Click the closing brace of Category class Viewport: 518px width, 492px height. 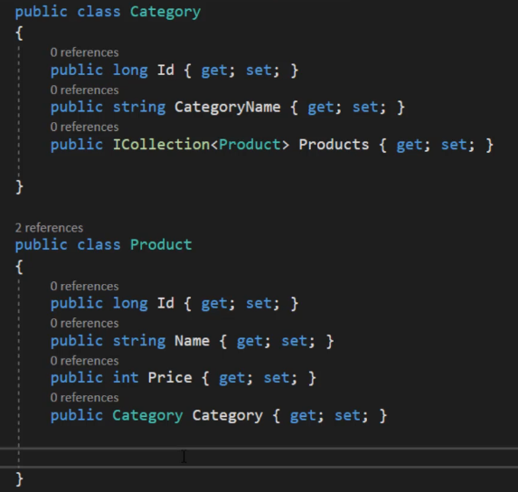[x=20, y=187]
